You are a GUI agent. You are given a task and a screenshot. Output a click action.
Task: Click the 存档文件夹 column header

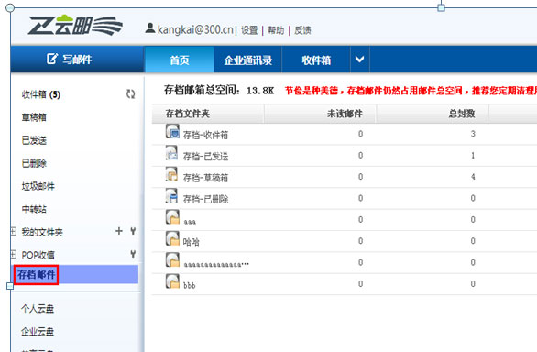pyautogui.click(x=187, y=114)
